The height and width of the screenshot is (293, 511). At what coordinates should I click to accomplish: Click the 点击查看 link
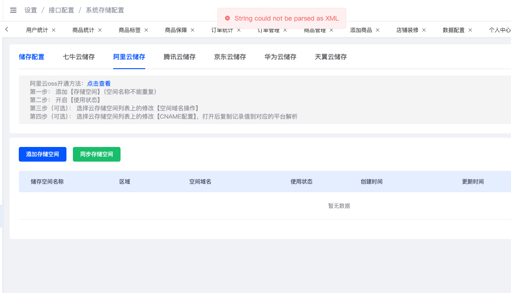(99, 83)
